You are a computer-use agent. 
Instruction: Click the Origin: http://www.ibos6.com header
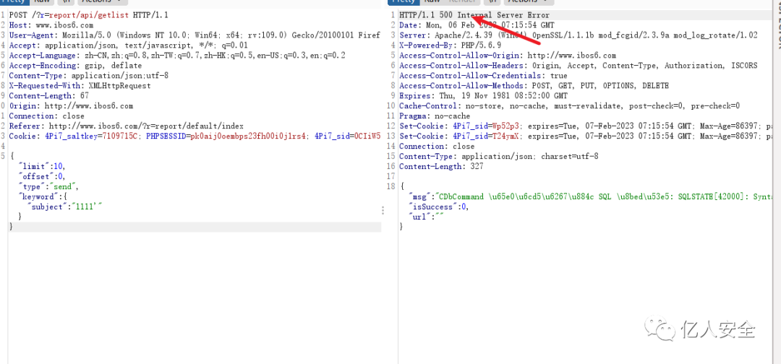[71, 106]
